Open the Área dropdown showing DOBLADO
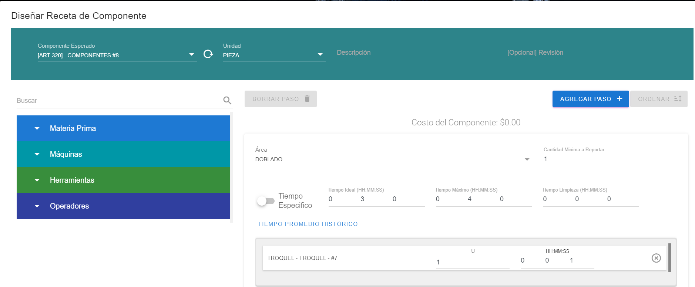Screen dimensions: 695x287 coord(527,159)
